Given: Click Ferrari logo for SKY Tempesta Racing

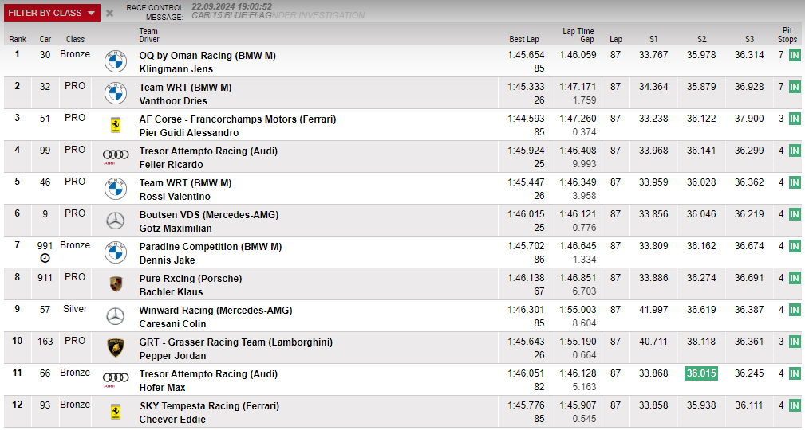Looking at the screenshot, I should 116,412.
